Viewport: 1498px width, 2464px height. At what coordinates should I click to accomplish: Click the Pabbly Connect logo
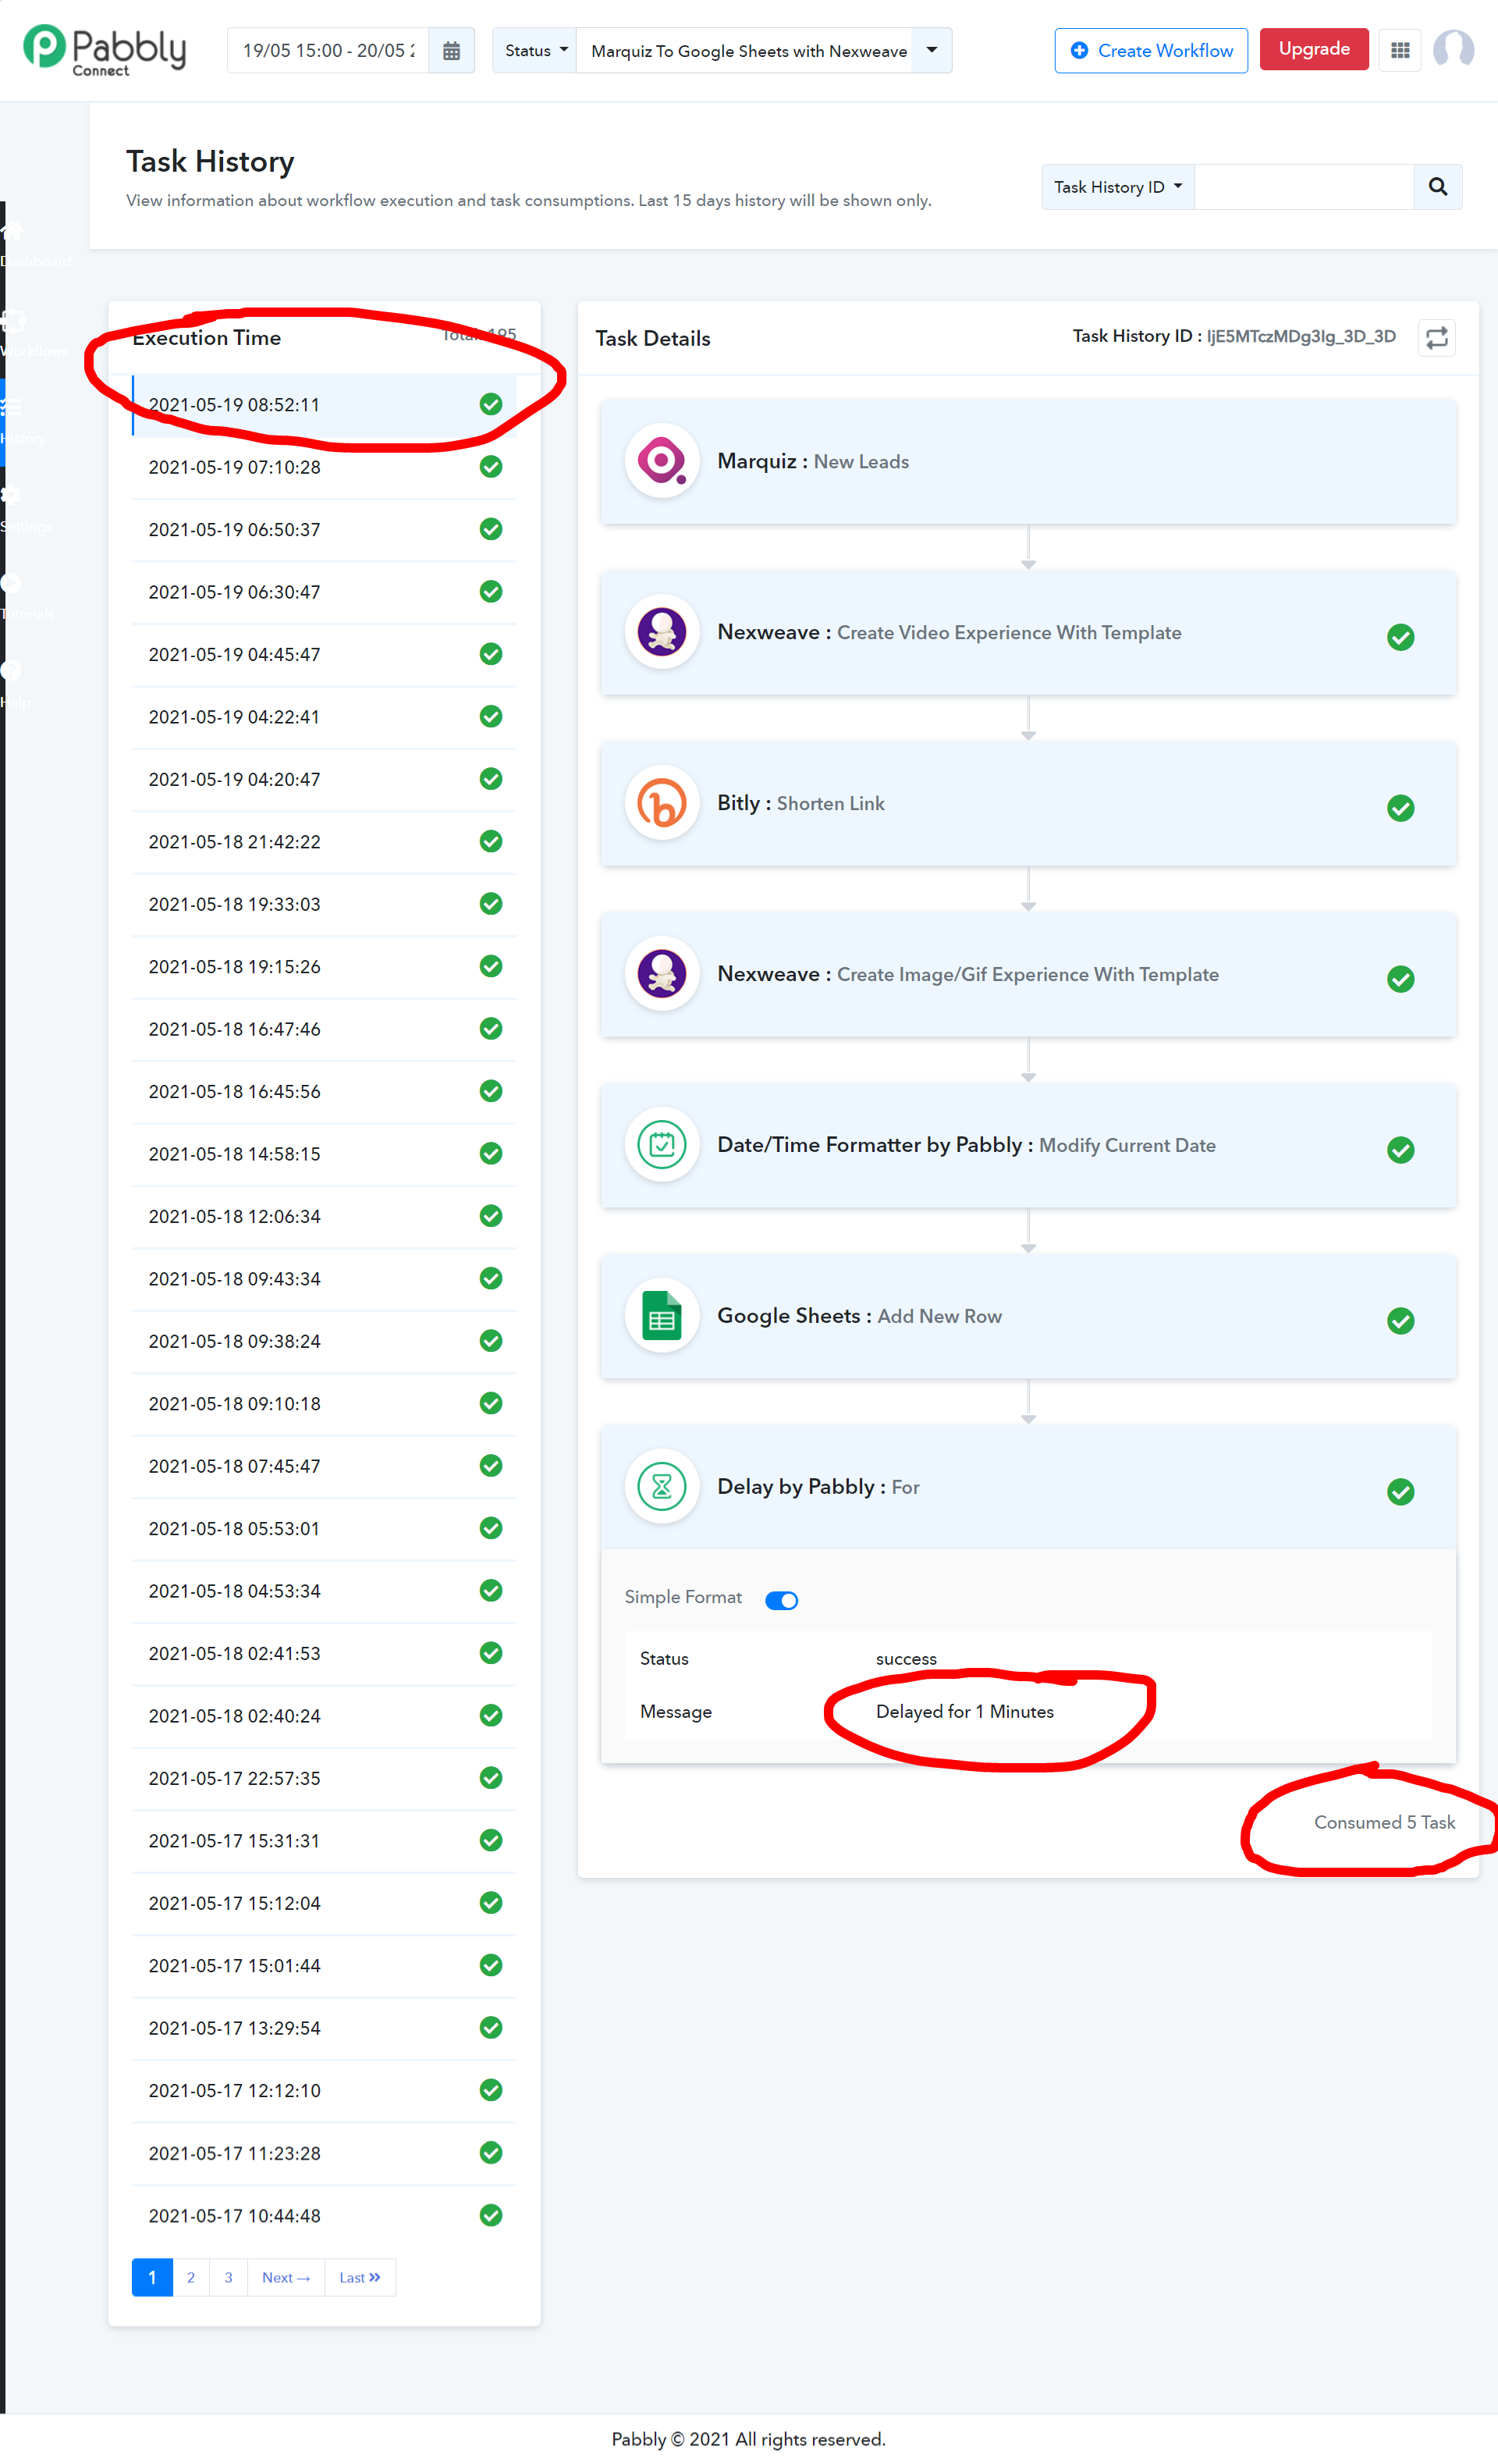tap(104, 50)
